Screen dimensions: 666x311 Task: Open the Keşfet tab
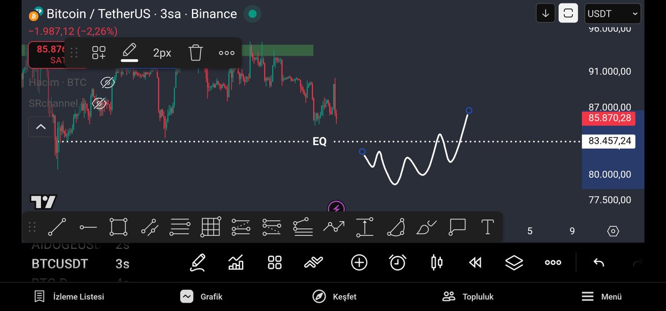point(334,297)
